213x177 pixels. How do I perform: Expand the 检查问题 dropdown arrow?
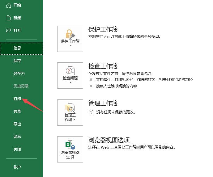70,82
